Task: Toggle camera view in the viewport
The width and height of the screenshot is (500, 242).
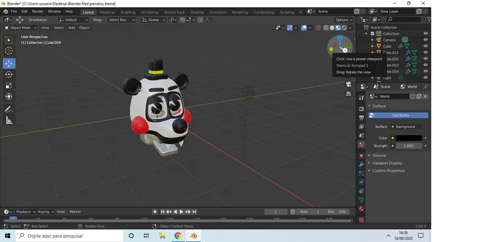Action: point(348,84)
